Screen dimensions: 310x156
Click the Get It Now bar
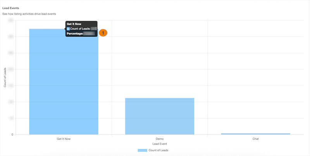pyautogui.click(x=64, y=82)
